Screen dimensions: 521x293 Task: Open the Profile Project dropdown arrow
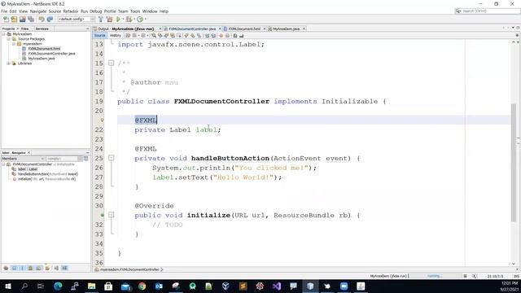coord(145,20)
